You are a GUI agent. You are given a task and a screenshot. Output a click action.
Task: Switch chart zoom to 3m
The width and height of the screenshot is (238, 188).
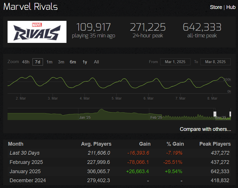[61, 62]
